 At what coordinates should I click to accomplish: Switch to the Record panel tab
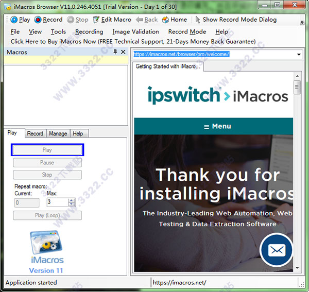click(x=35, y=133)
